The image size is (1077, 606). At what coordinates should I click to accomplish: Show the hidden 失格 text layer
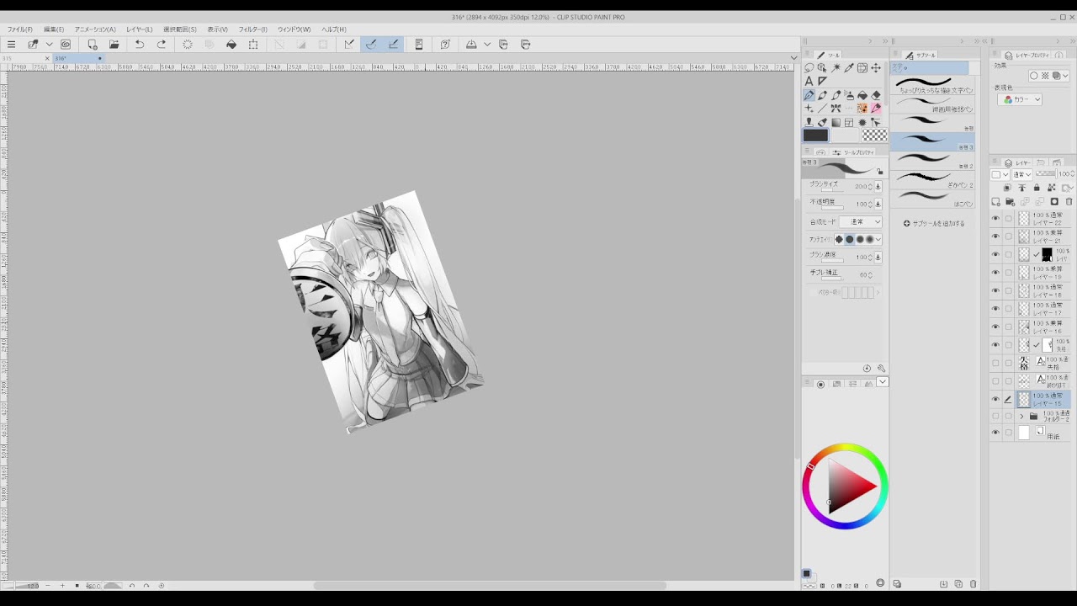[x=995, y=363]
